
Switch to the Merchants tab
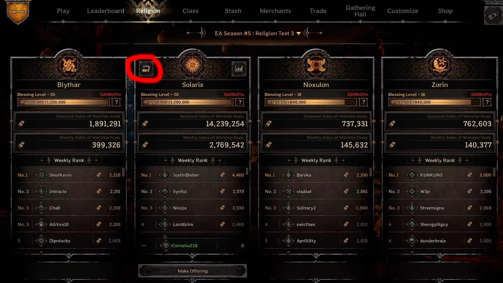pos(275,11)
